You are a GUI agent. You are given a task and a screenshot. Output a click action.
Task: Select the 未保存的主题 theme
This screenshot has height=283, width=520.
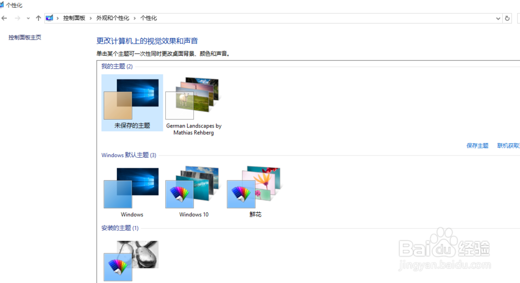pyautogui.click(x=132, y=103)
